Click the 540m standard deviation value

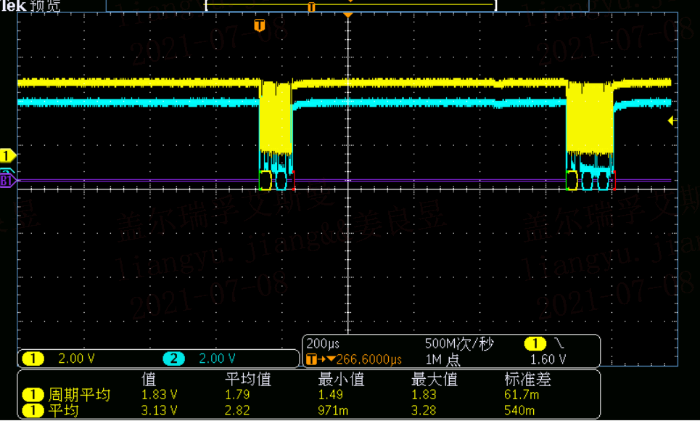point(519,410)
